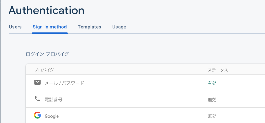Click the Authentication page heading
Screen dimensions: 265x123
click(x=46, y=11)
